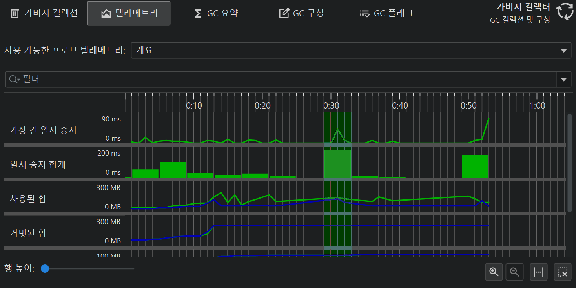
Task: Click the 행 높이 slider handle
Action: 45,269
